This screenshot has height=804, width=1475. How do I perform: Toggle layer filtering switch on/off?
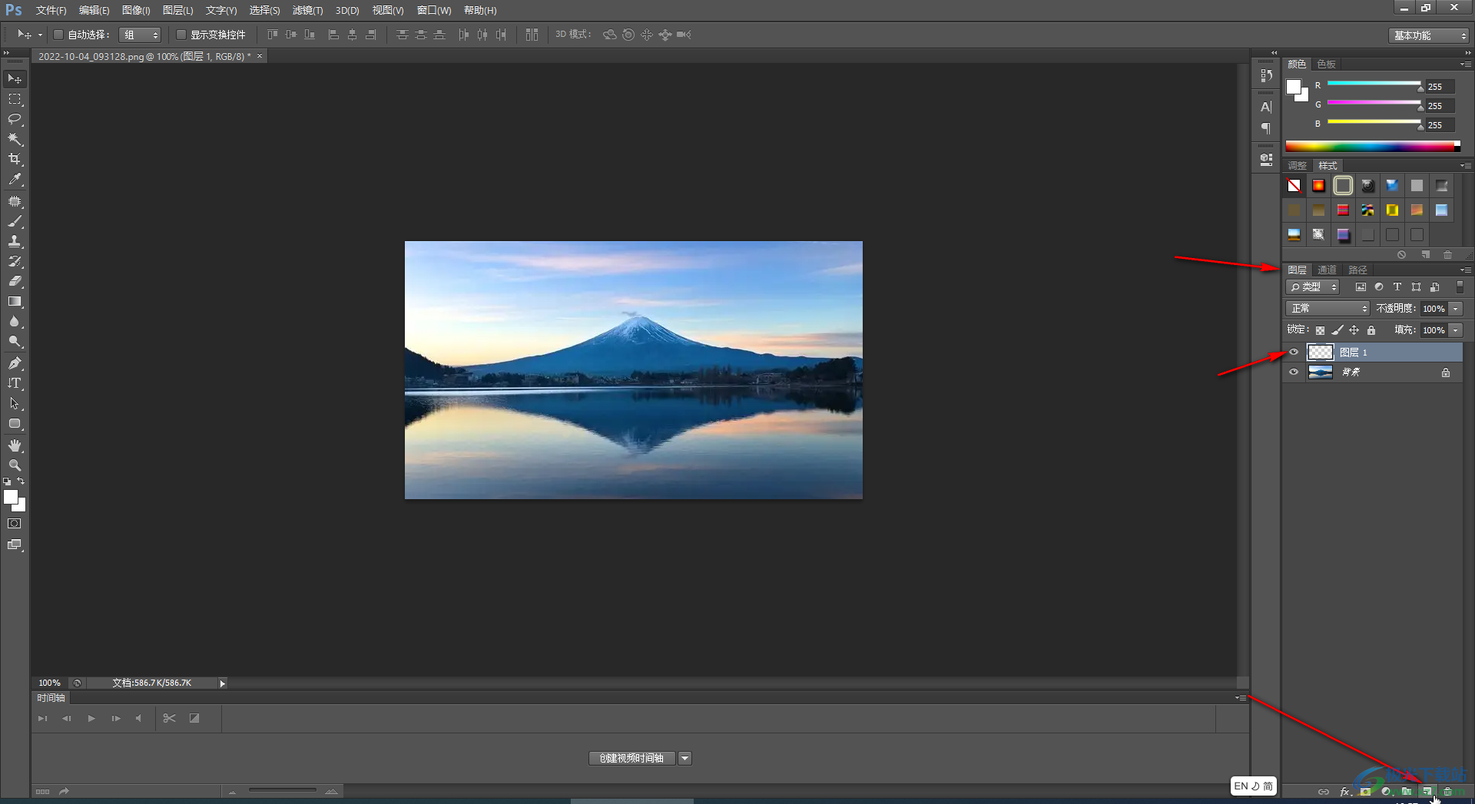(1460, 286)
